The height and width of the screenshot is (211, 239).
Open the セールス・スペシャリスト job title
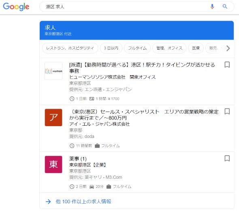point(144,115)
